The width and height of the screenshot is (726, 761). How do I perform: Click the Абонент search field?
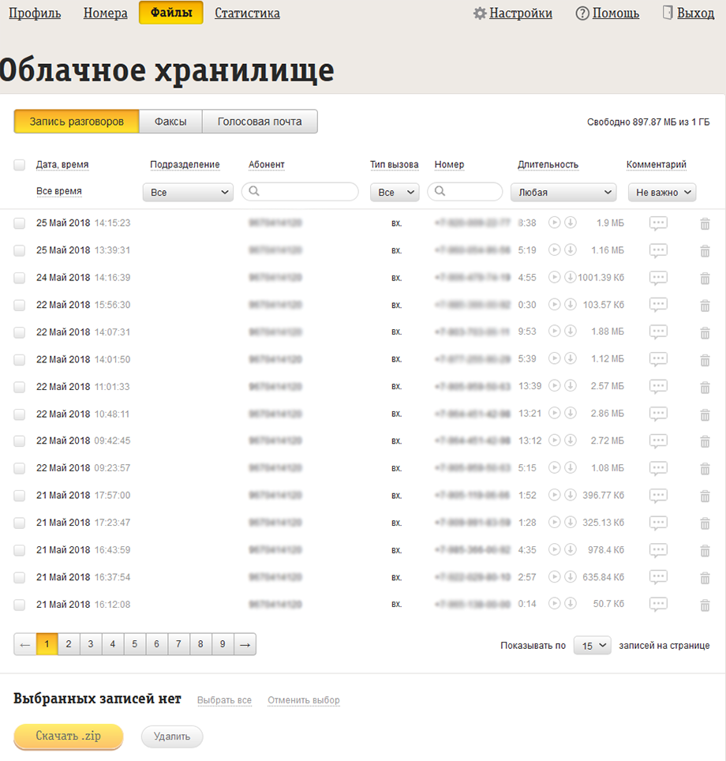300,192
